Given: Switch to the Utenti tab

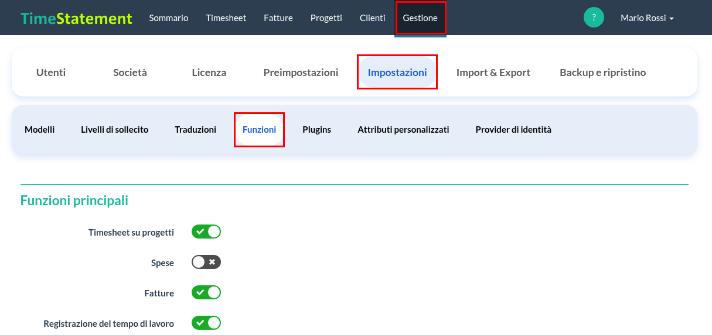Looking at the screenshot, I should tap(51, 72).
